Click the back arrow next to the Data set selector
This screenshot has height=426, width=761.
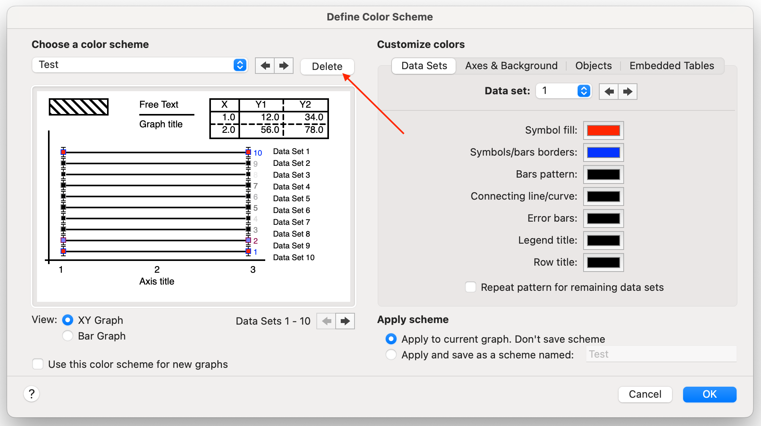pos(608,91)
